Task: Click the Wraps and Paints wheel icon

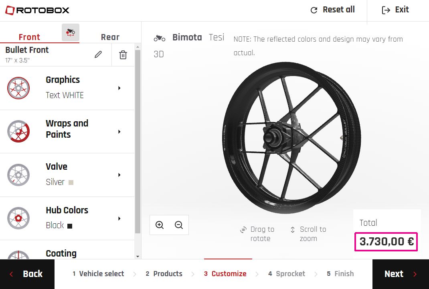Action: coord(18,131)
